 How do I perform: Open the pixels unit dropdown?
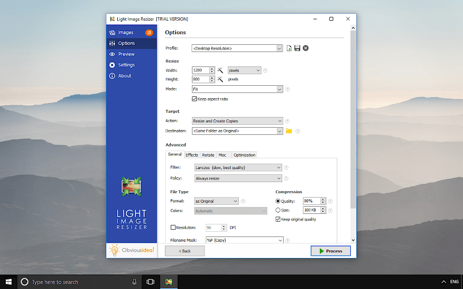point(245,70)
